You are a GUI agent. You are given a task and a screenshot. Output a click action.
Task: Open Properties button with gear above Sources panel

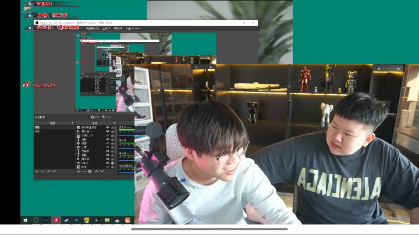pos(95,117)
